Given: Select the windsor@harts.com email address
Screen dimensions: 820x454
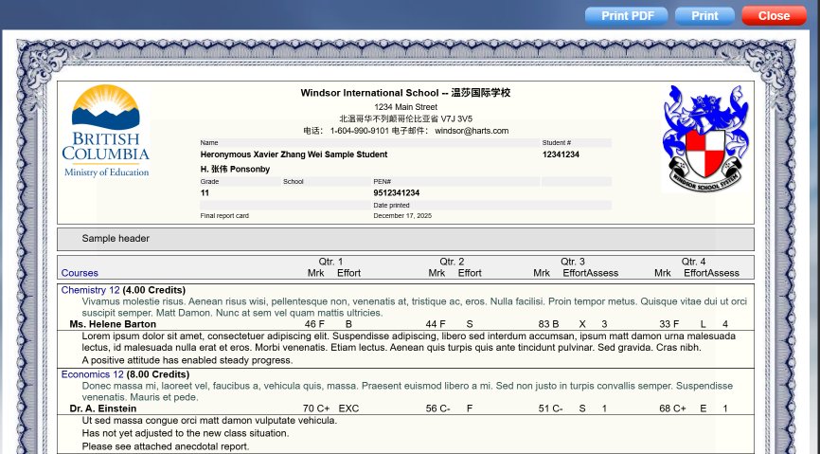Looking at the screenshot, I should point(472,131).
